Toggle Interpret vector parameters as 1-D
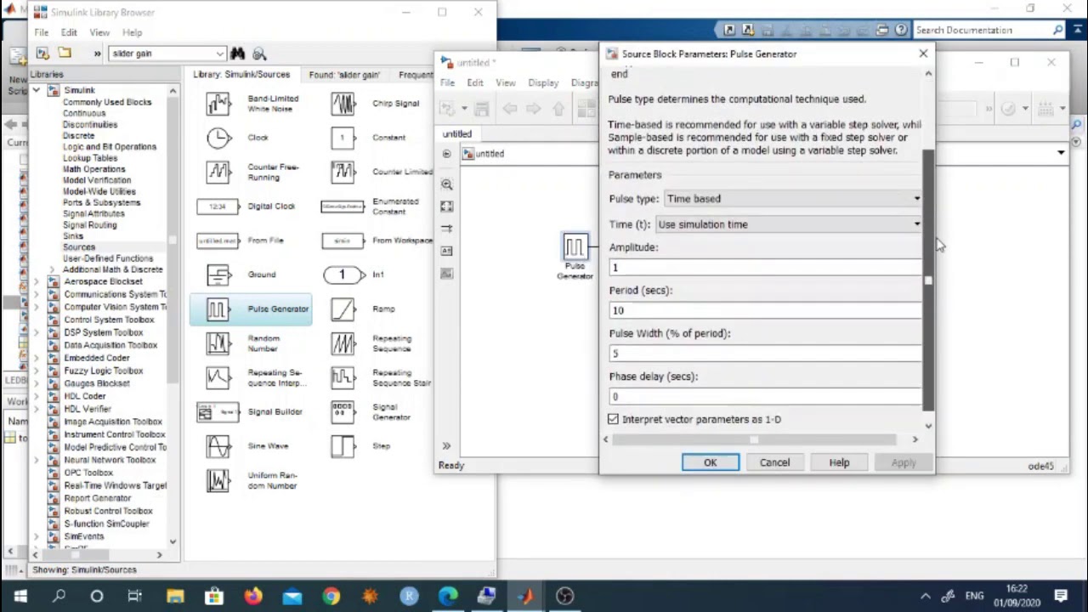This screenshot has height=612, width=1088. 614,419
